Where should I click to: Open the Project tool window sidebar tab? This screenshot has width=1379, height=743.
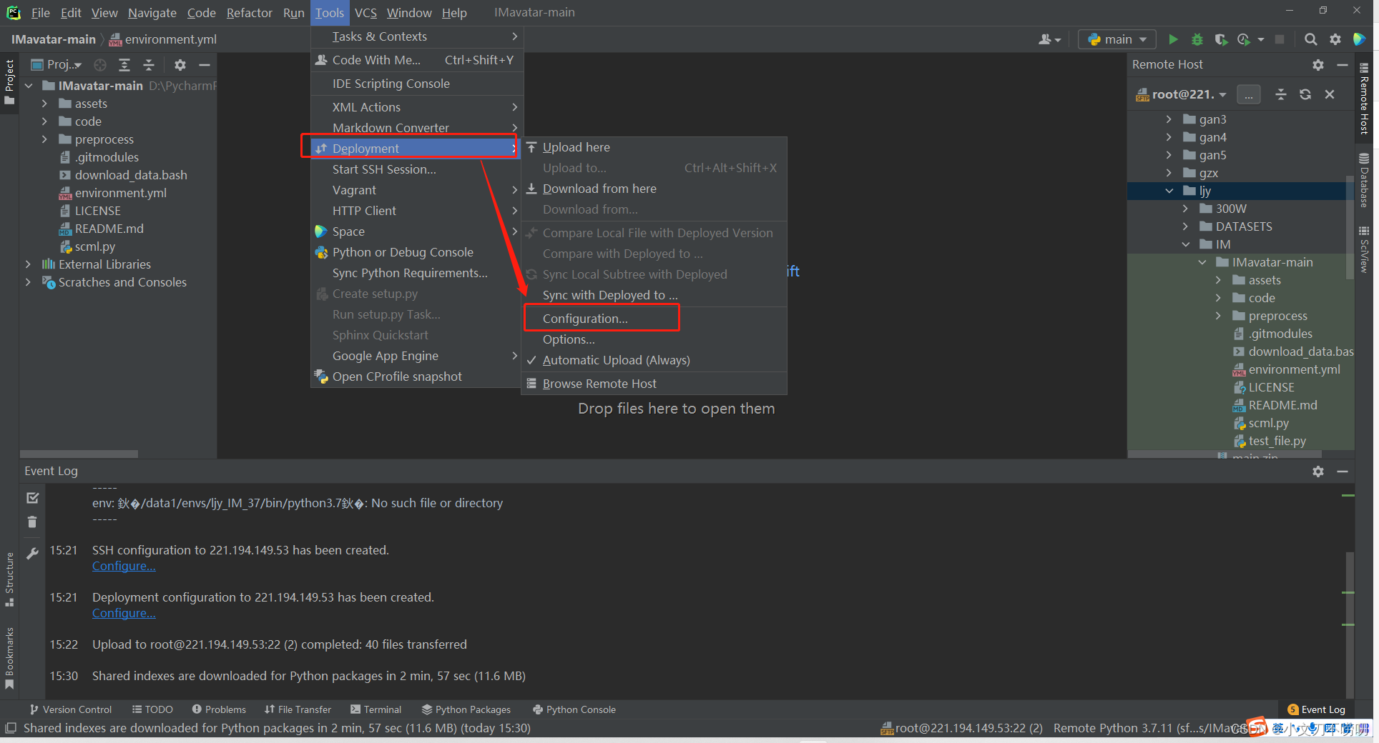pos(9,82)
